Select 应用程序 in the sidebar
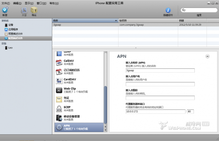Viewport: 219px width, 141px height. click(x=11, y=29)
